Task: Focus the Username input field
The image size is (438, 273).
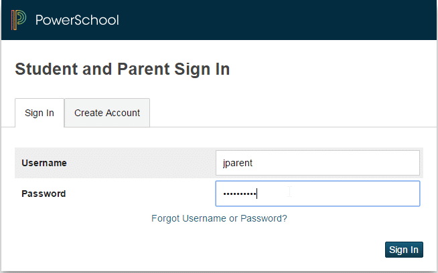Action: (317, 163)
